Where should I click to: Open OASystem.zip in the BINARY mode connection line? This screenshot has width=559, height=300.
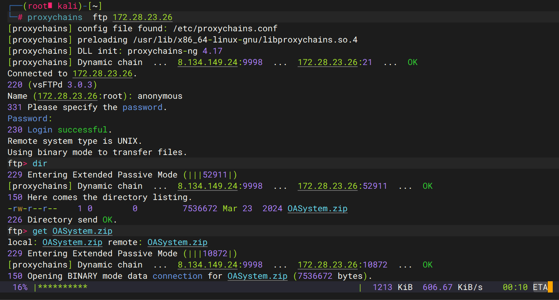pyautogui.click(x=257, y=276)
